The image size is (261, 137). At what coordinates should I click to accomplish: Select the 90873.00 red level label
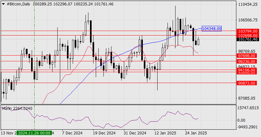point(247,83)
